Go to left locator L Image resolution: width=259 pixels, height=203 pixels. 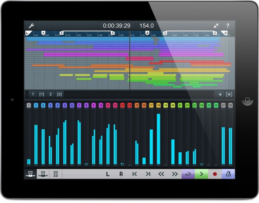coord(108,174)
